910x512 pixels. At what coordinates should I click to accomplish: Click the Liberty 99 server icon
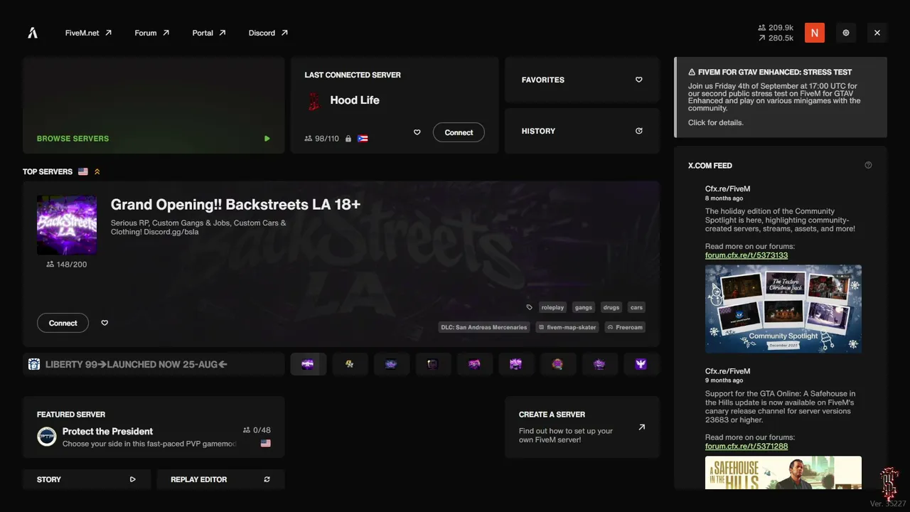tap(34, 364)
